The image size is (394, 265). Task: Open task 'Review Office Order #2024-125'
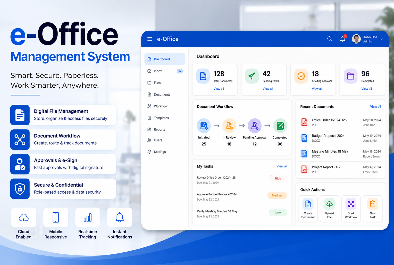[x=216, y=178]
